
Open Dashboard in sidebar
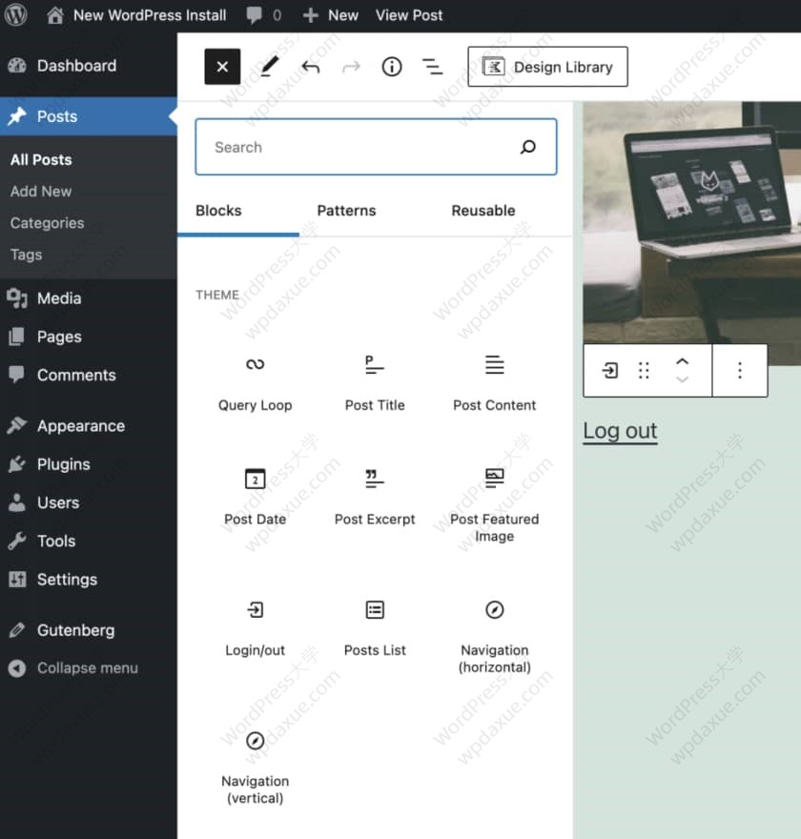tap(89, 65)
